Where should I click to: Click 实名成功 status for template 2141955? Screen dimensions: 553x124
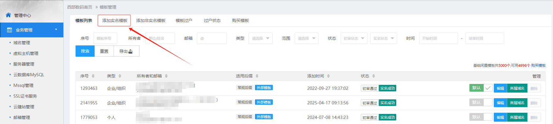(388, 103)
